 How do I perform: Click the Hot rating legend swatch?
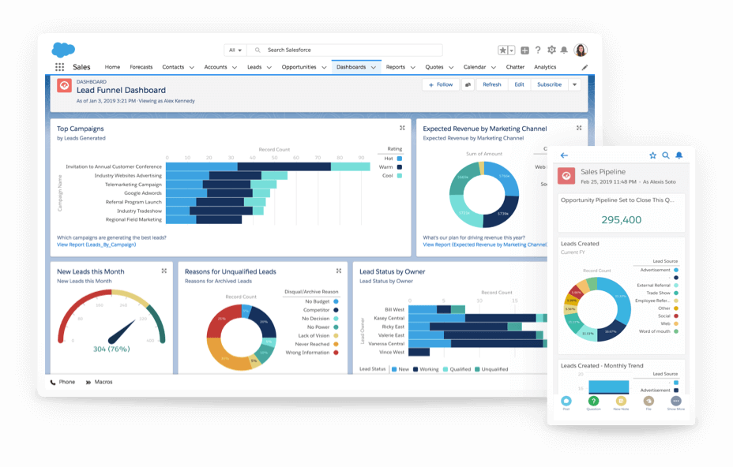click(399, 159)
